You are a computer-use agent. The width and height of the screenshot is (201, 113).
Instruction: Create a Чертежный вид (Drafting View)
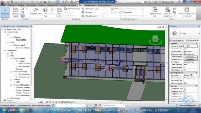click(x=72, y=9)
